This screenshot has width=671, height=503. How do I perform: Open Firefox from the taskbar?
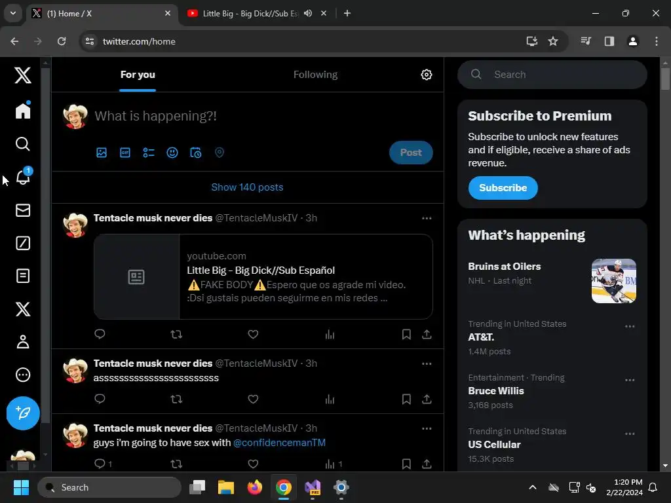click(x=255, y=487)
